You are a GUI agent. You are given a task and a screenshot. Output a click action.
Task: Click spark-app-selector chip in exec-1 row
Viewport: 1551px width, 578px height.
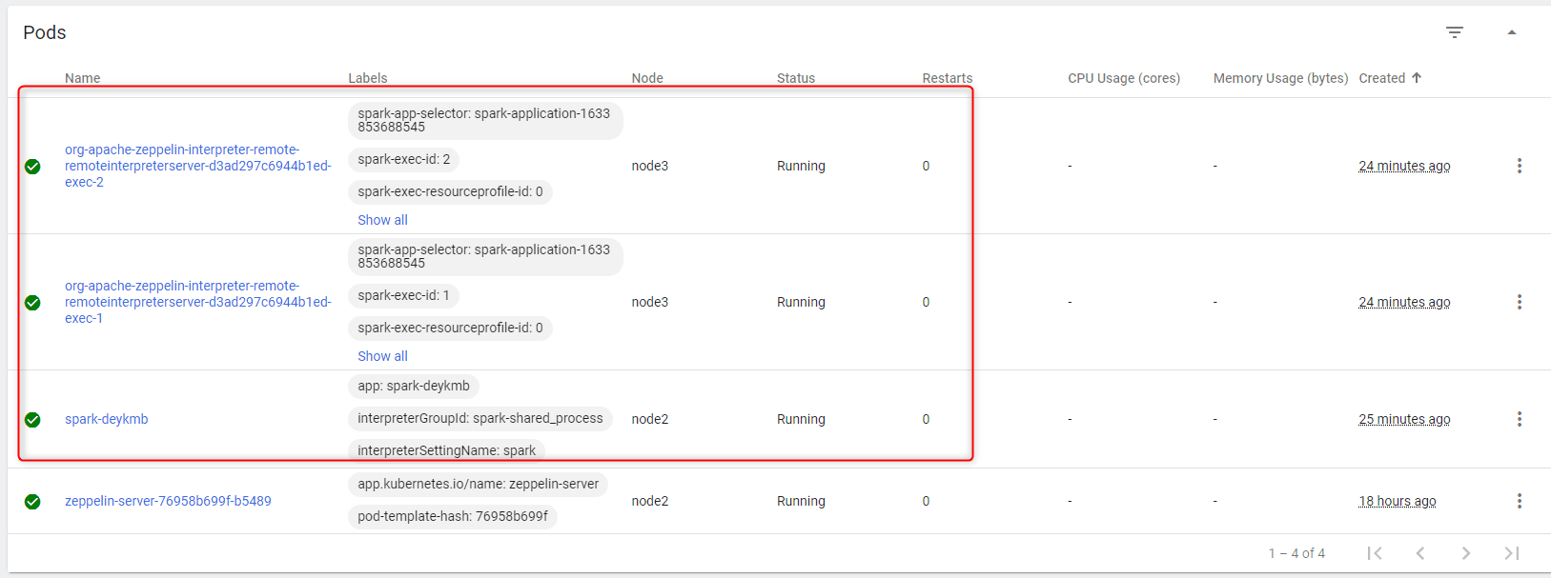pos(485,257)
